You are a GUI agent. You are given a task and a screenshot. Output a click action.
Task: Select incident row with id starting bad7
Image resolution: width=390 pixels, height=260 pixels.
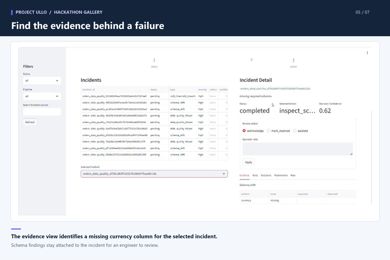point(154,129)
